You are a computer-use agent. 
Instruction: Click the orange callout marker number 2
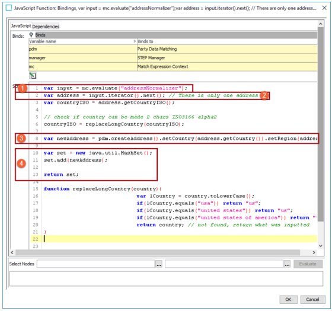click(x=264, y=95)
